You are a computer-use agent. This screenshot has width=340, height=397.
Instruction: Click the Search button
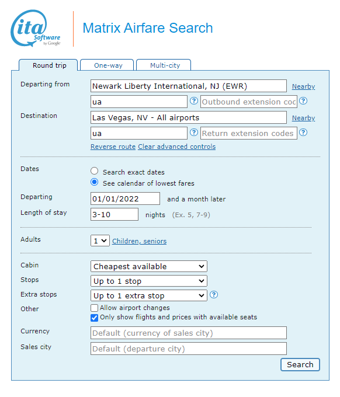(300, 364)
